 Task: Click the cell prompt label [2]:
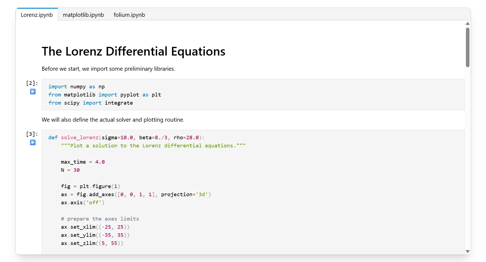tap(32, 83)
